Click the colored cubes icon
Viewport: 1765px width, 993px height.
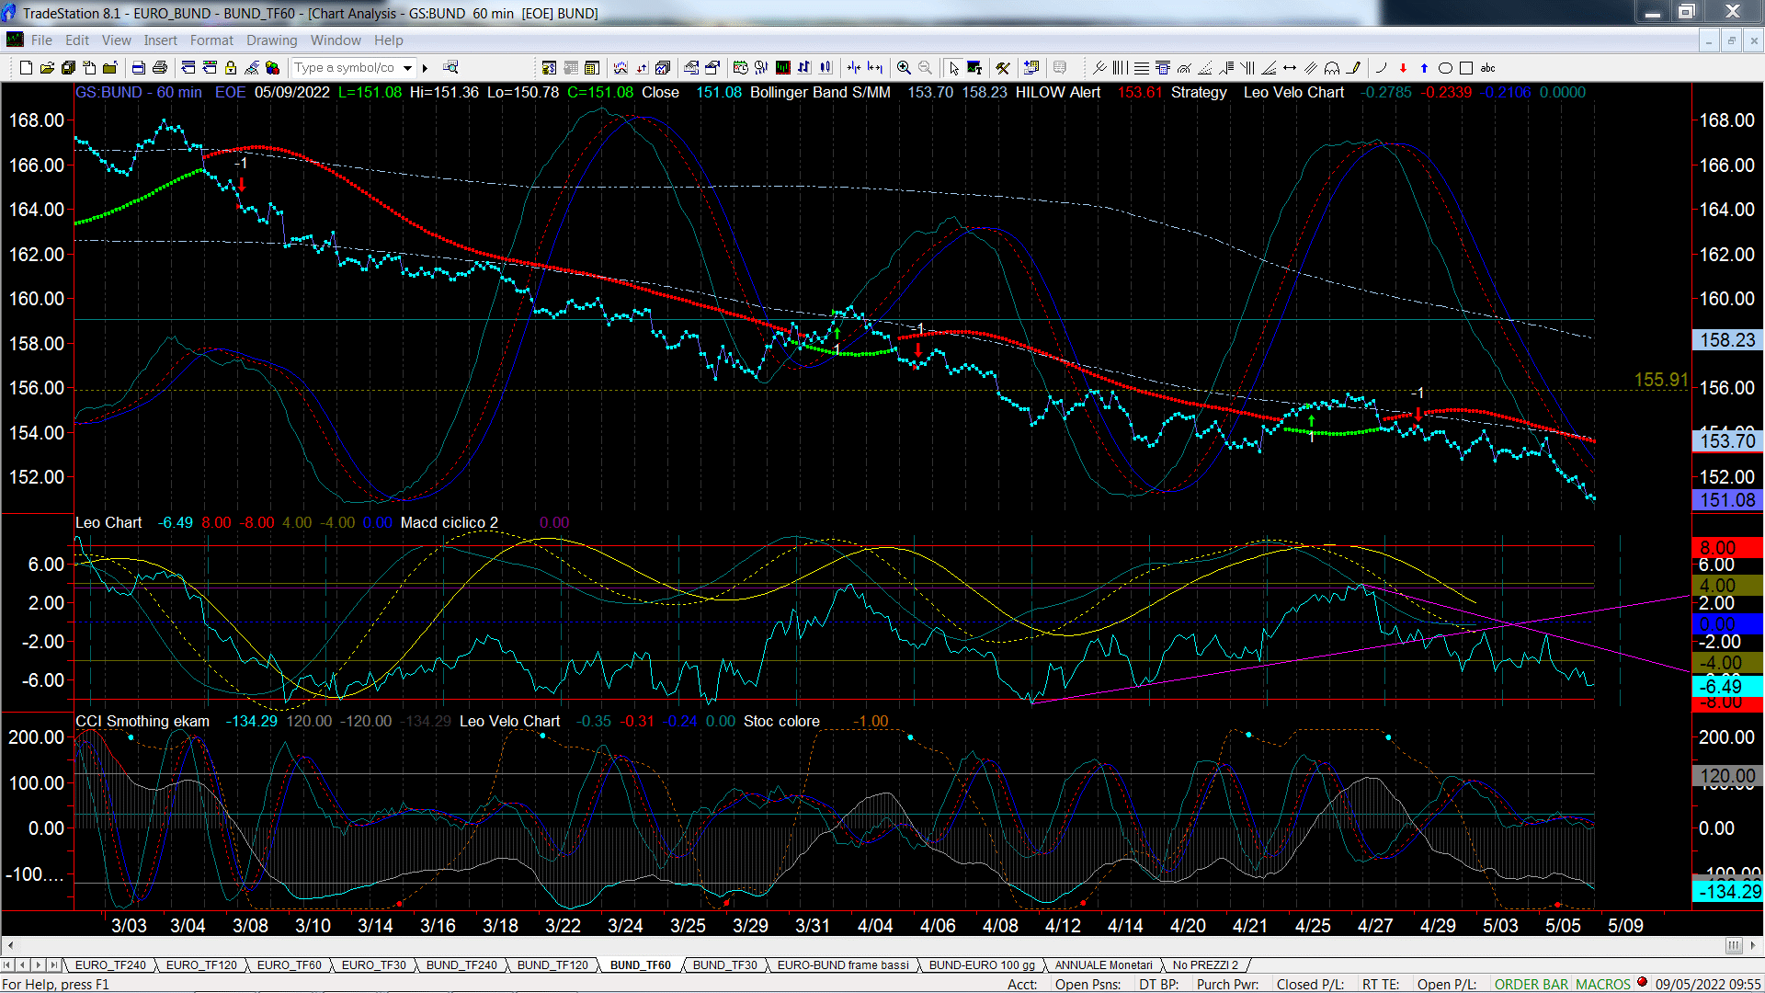pyautogui.click(x=273, y=68)
